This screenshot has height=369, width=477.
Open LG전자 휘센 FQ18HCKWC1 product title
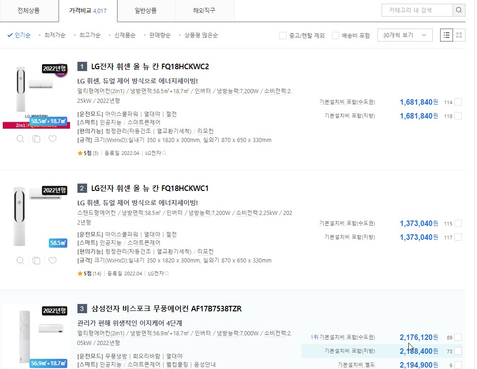click(x=150, y=189)
